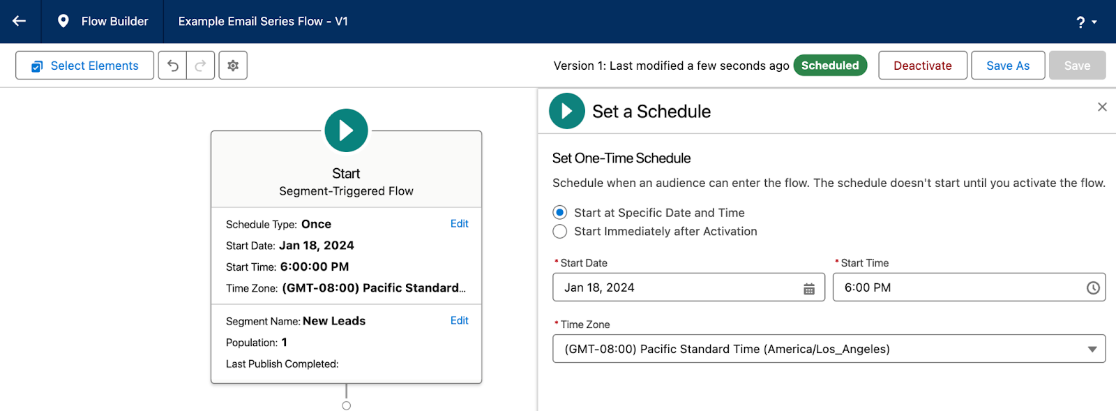Select Start Immediately after Activation option
Image resolution: width=1116 pixels, height=411 pixels.
tap(559, 231)
